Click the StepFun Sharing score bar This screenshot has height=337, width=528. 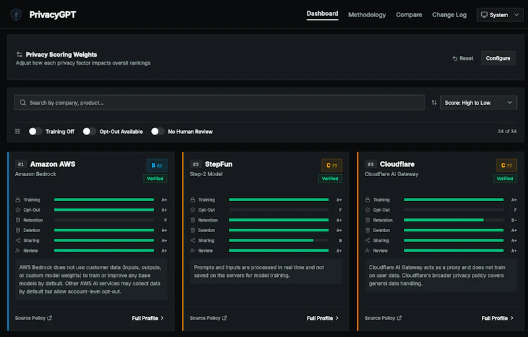(x=279, y=241)
